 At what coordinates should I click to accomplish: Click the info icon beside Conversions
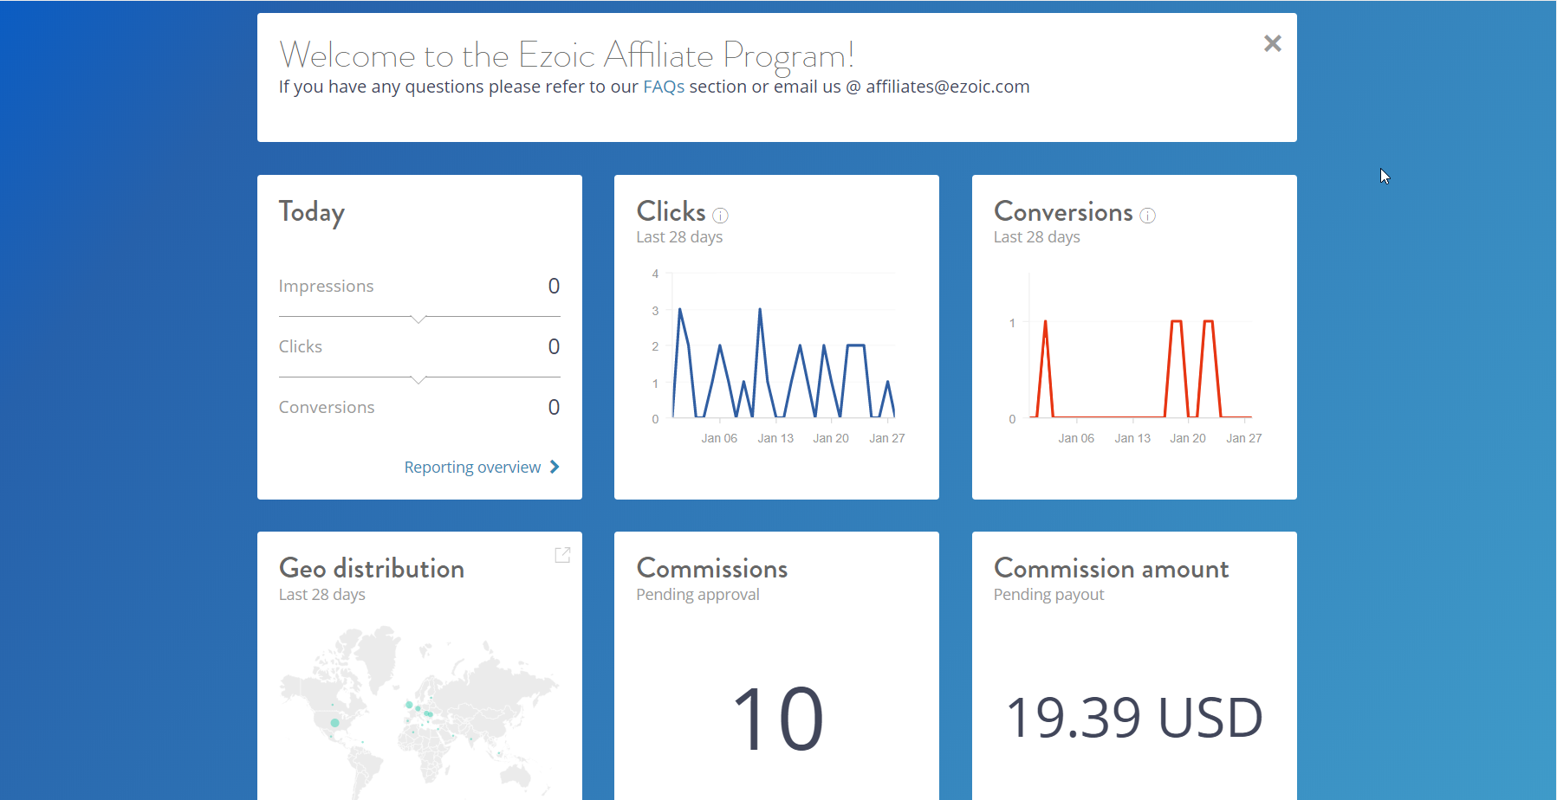[1147, 216]
